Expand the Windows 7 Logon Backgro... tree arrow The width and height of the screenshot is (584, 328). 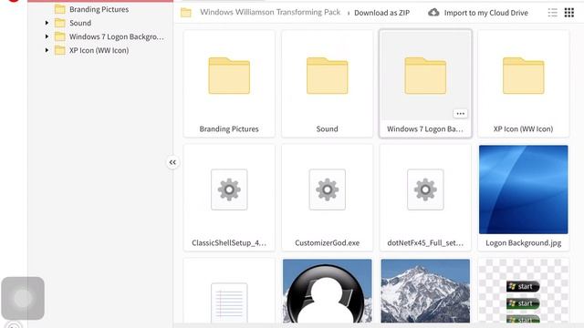point(47,36)
